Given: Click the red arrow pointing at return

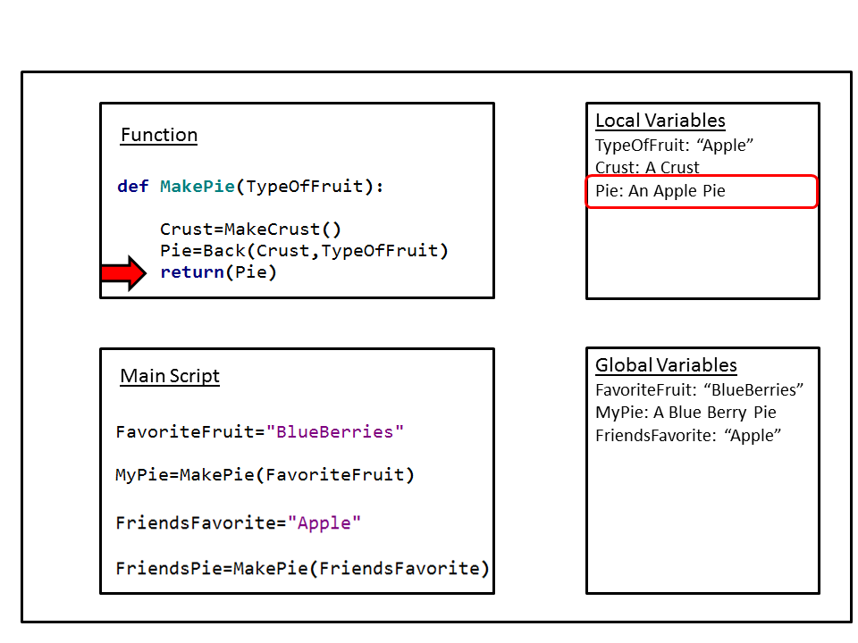Looking at the screenshot, I should pyautogui.click(x=123, y=272).
